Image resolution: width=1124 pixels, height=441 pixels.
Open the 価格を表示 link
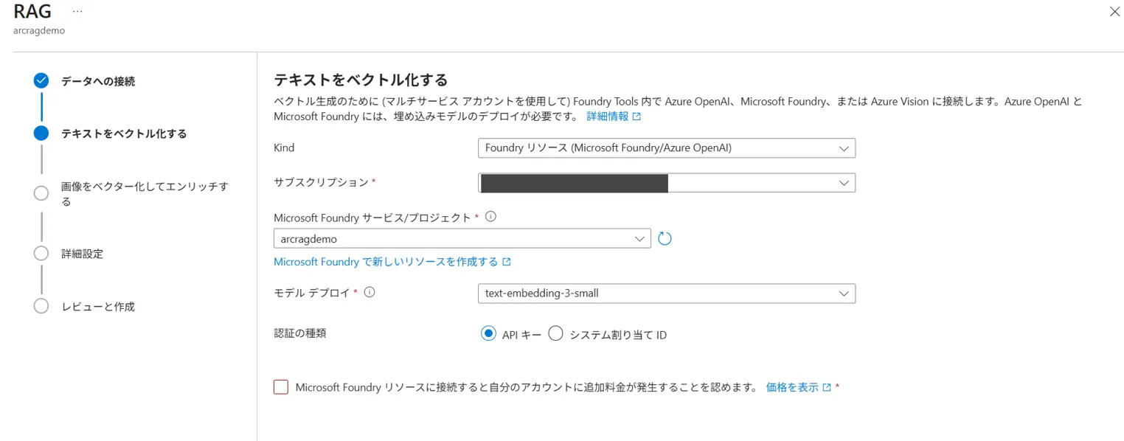(792, 387)
